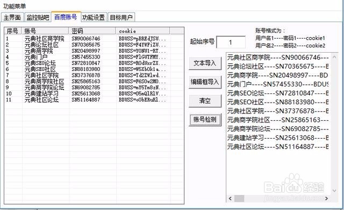Click edit box line 元典社区论坛----SN51164887
The height and width of the screenshot is (210, 344).
click(278, 147)
